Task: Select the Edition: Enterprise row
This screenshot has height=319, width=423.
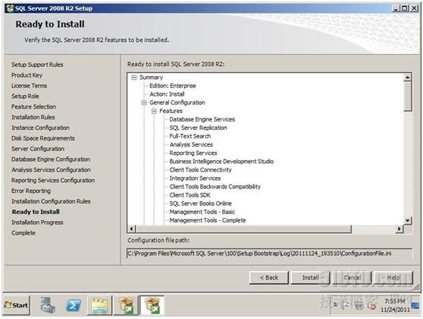Action: [173, 86]
